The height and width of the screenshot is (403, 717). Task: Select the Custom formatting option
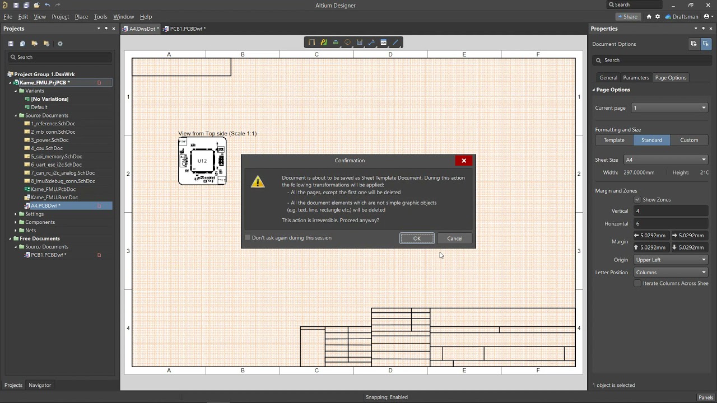pyautogui.click(x=689, y=140)
